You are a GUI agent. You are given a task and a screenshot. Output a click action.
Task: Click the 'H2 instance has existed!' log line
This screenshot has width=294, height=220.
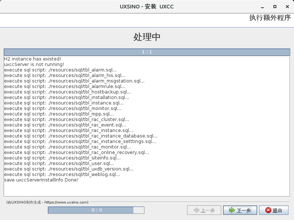click(33, 59)
